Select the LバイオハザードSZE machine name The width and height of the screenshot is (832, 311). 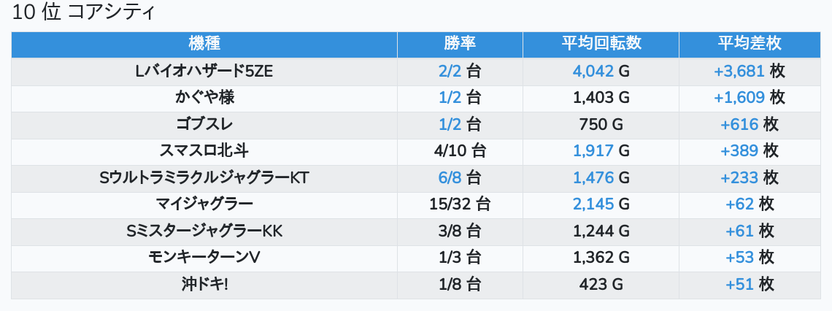[204, 71]
